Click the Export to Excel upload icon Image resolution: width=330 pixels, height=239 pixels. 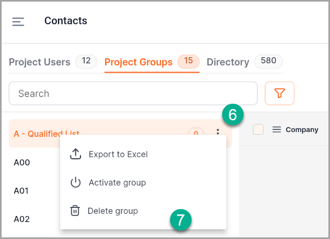[76, 155]
